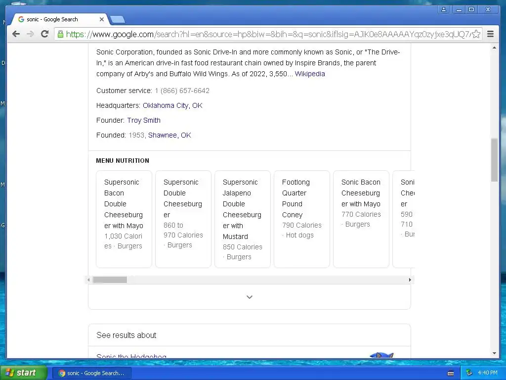Click the Sonic the Hedgehog thumbnail image
Image resolution: width=506 pixels, height=380 pixels.
pyautogui.click(x=381, y=355)
